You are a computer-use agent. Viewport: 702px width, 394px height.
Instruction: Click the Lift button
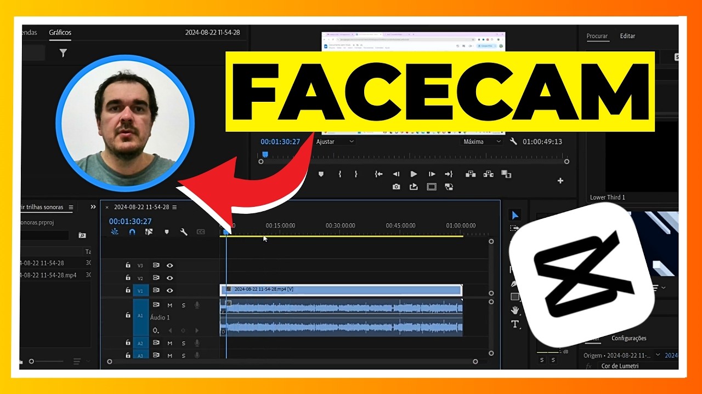(471, 174)
